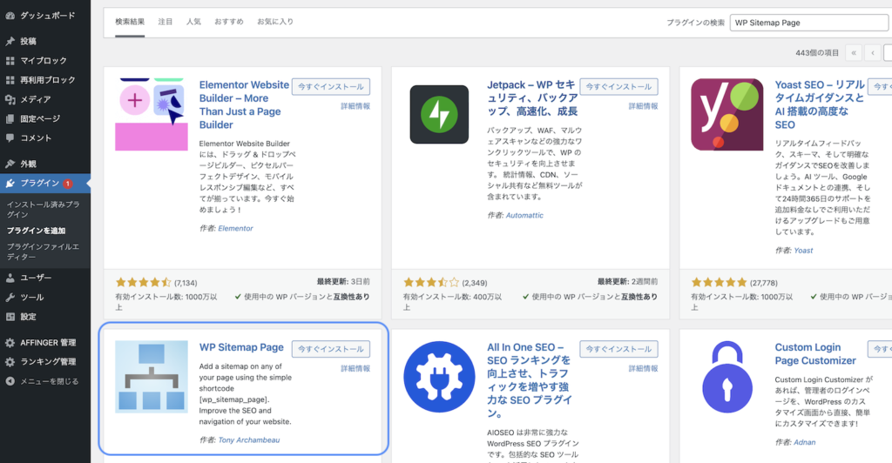
Task: Click the Dashboard gauge icon in sidebar
Action: (x=10, y=16)
